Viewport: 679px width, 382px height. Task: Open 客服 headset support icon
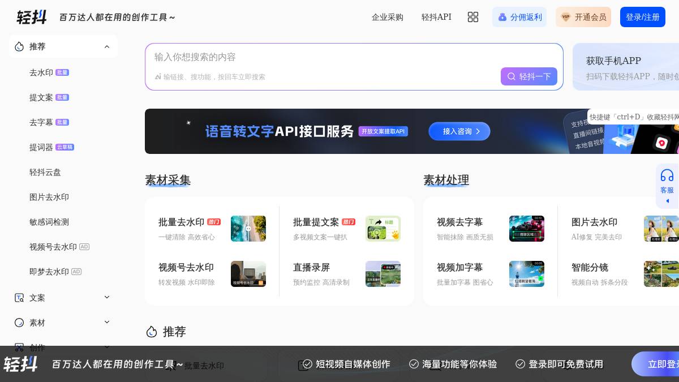(667, 175)
